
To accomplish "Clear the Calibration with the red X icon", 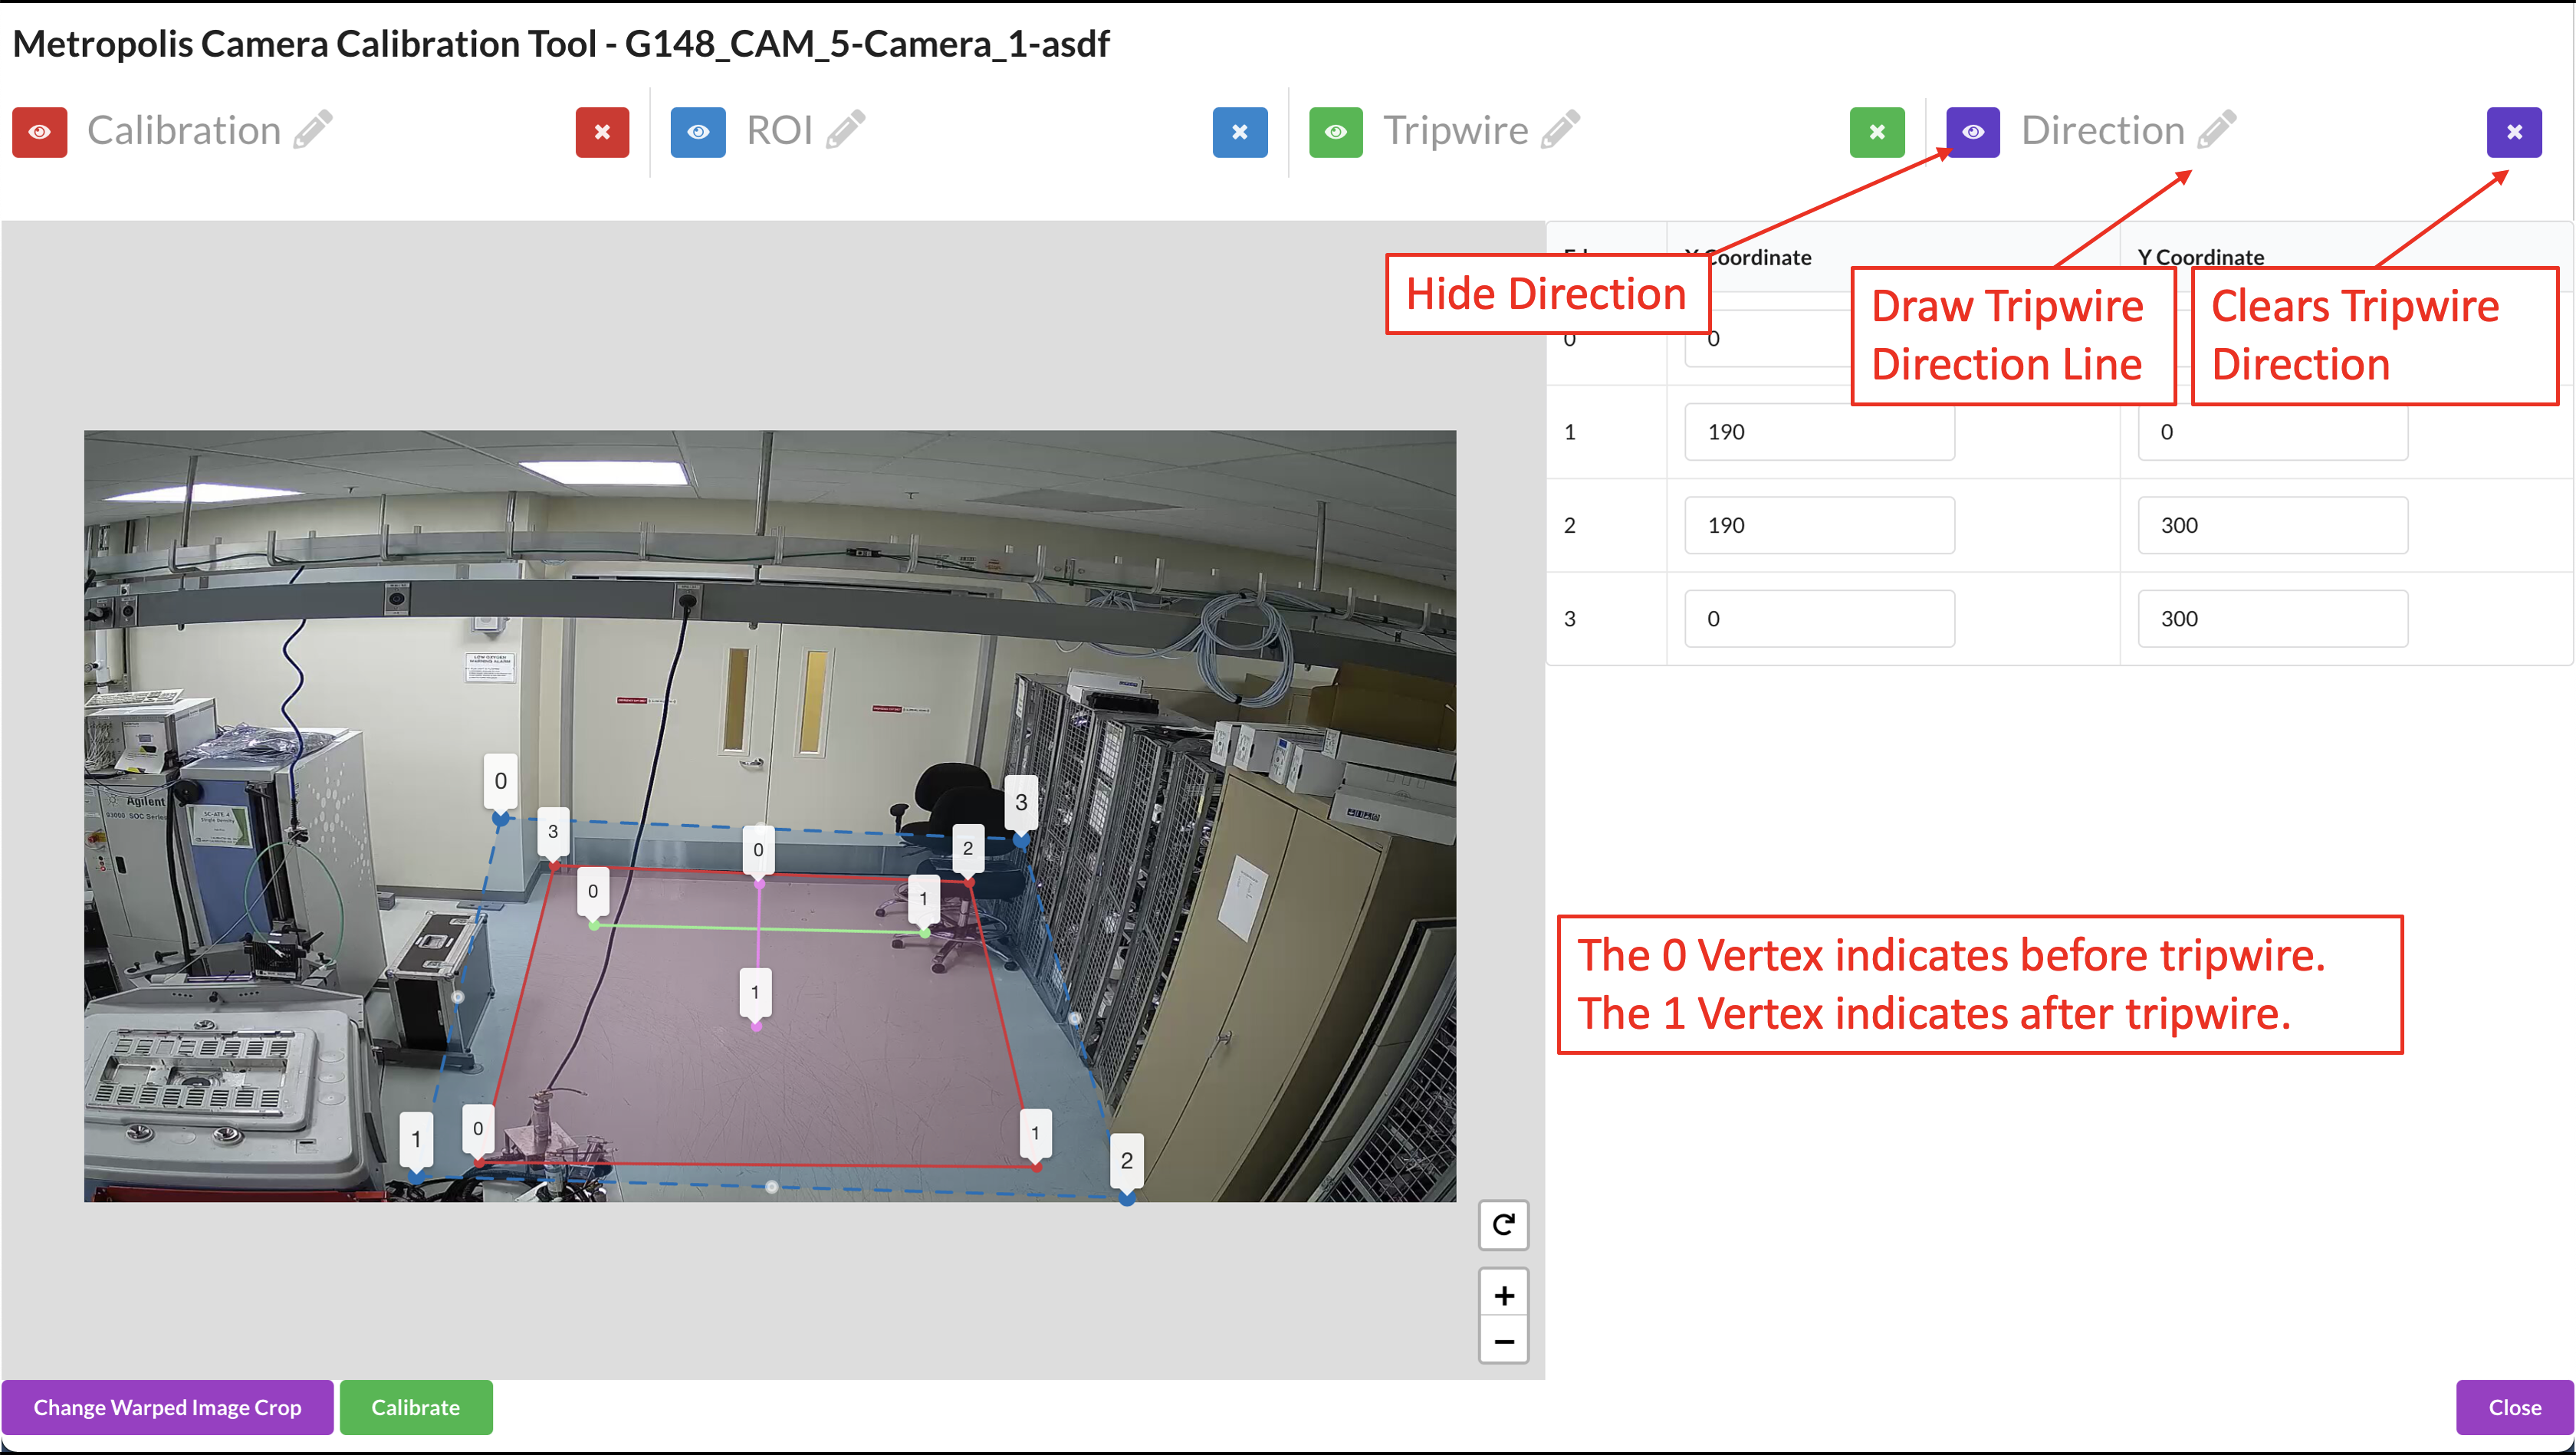I will (x=601, y=131).
